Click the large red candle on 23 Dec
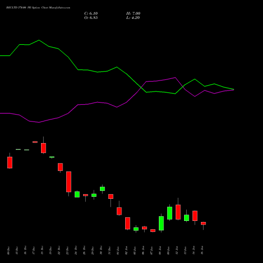This screenshot has height=263, width=263. [69, 181]
